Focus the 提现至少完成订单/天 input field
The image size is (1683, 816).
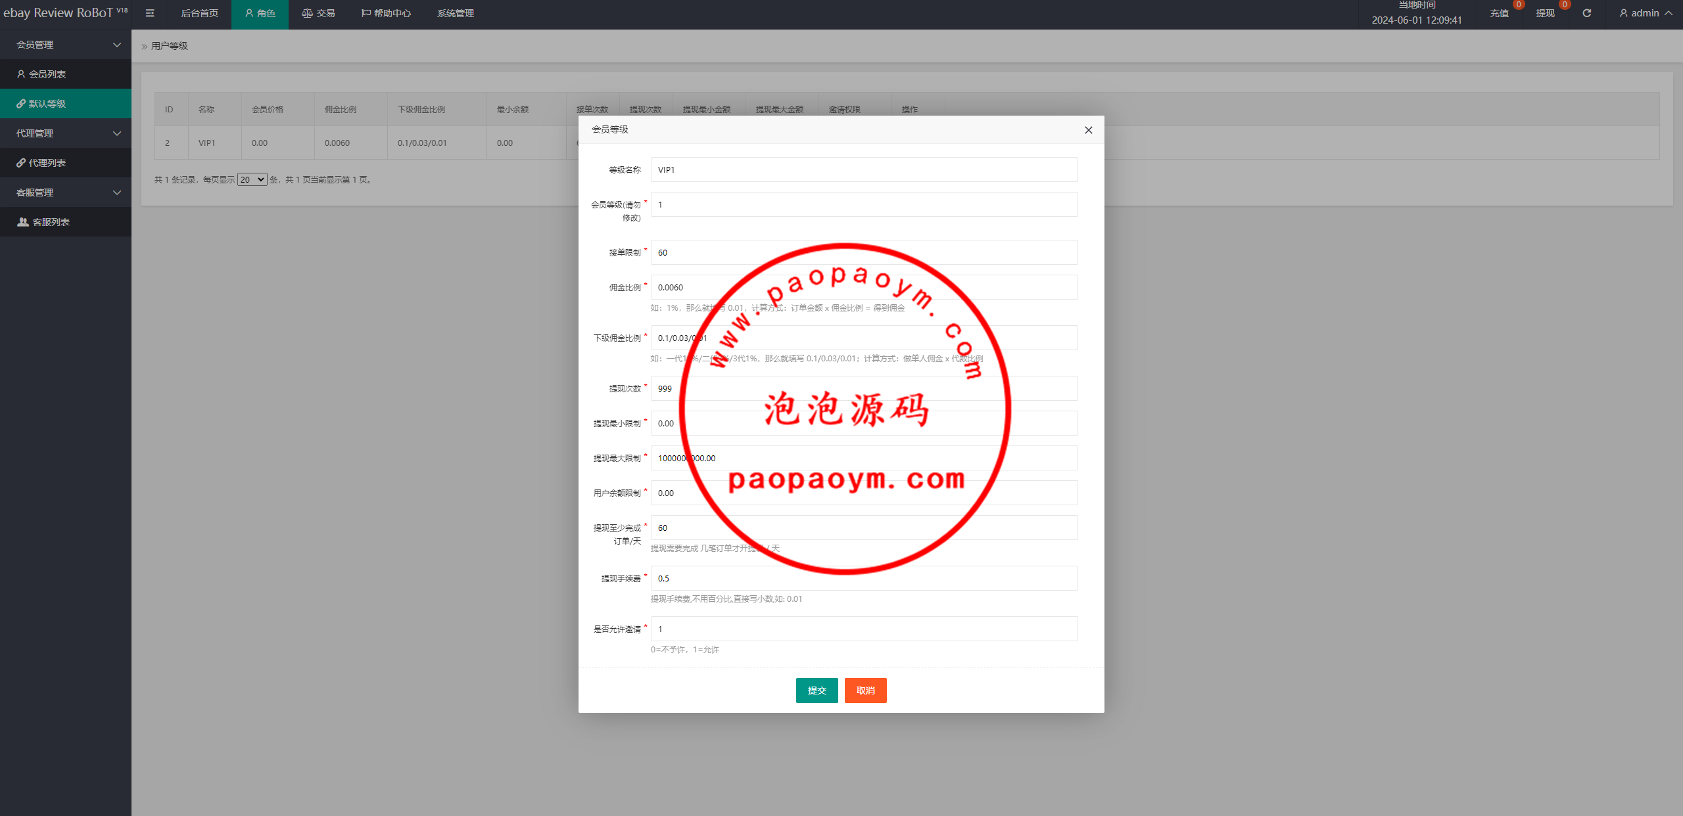[864, 528]
